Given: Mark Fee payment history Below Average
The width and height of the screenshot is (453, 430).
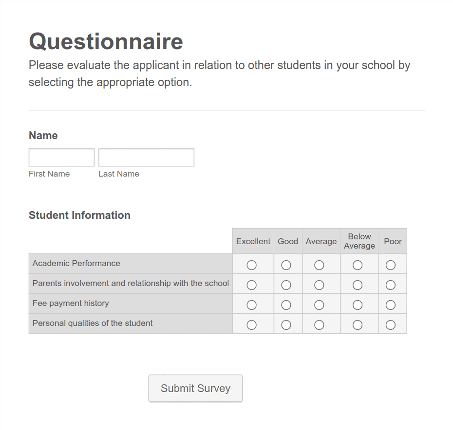Looking at the screenshot, I should point(358,305).
